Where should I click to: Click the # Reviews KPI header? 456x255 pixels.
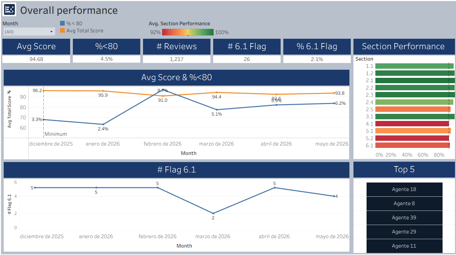pos(177,46)
